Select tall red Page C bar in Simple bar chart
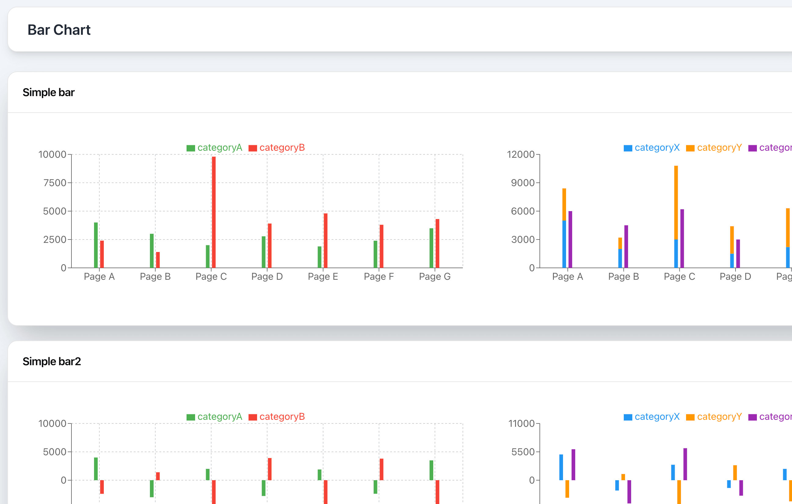 [x=214, y=212]
